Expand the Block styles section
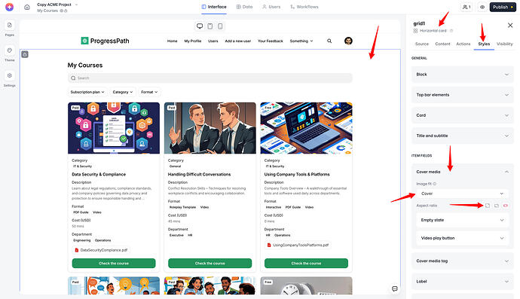Screen dimensions: 520x299 tap(462, 75)
